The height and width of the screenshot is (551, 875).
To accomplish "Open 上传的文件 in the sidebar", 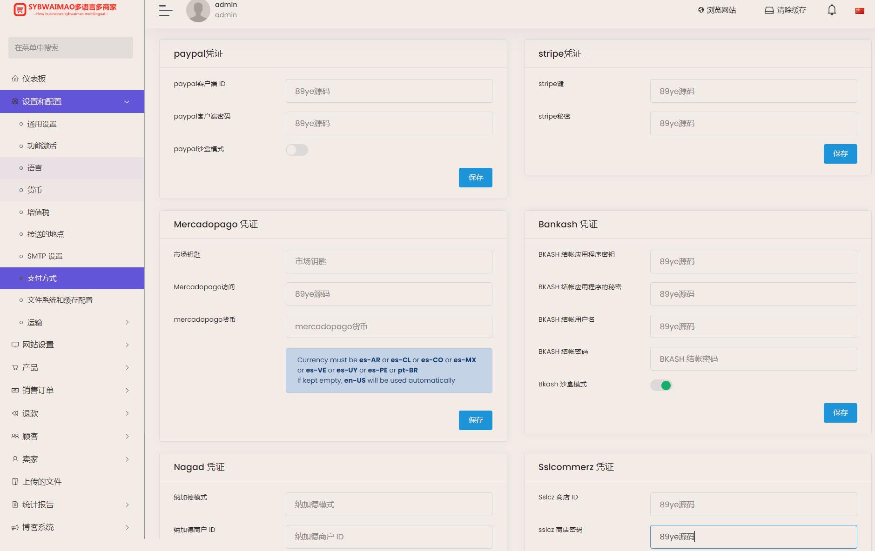I will click(x=72, y=482).
